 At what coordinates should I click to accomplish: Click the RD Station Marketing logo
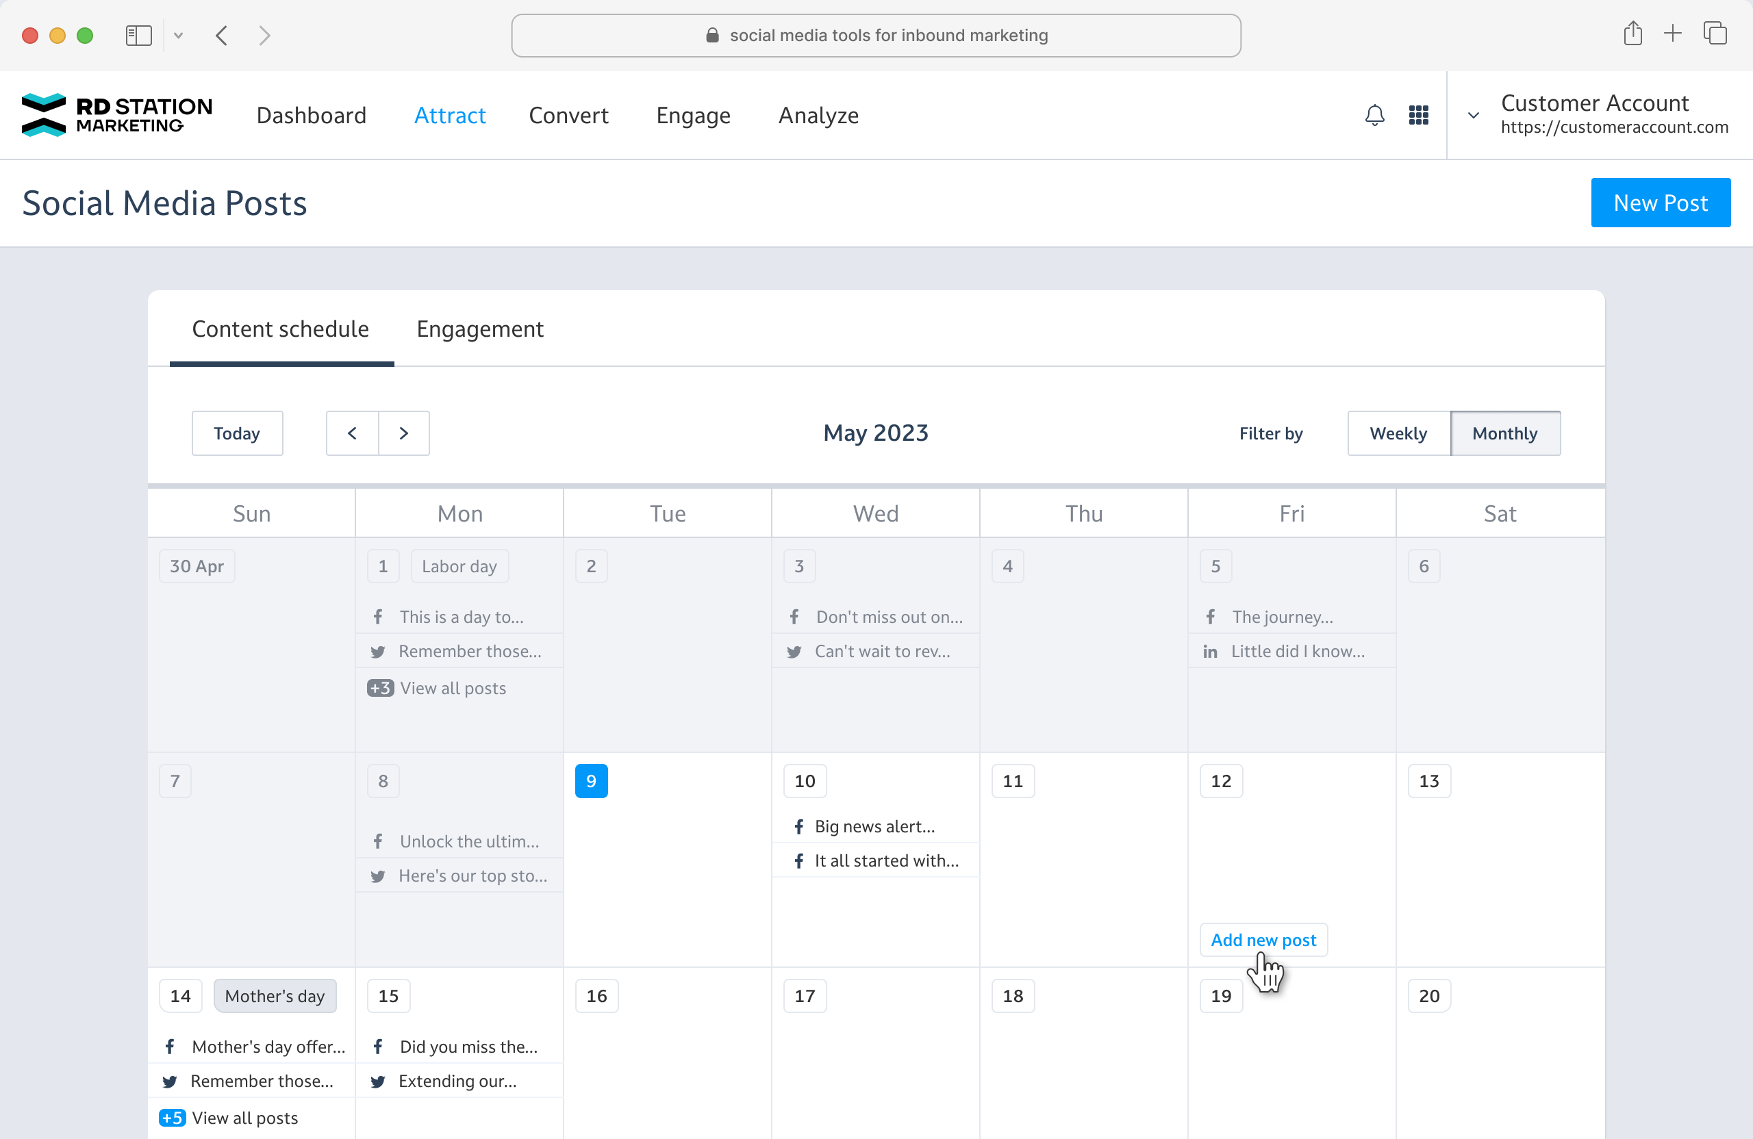coord(116,115)
